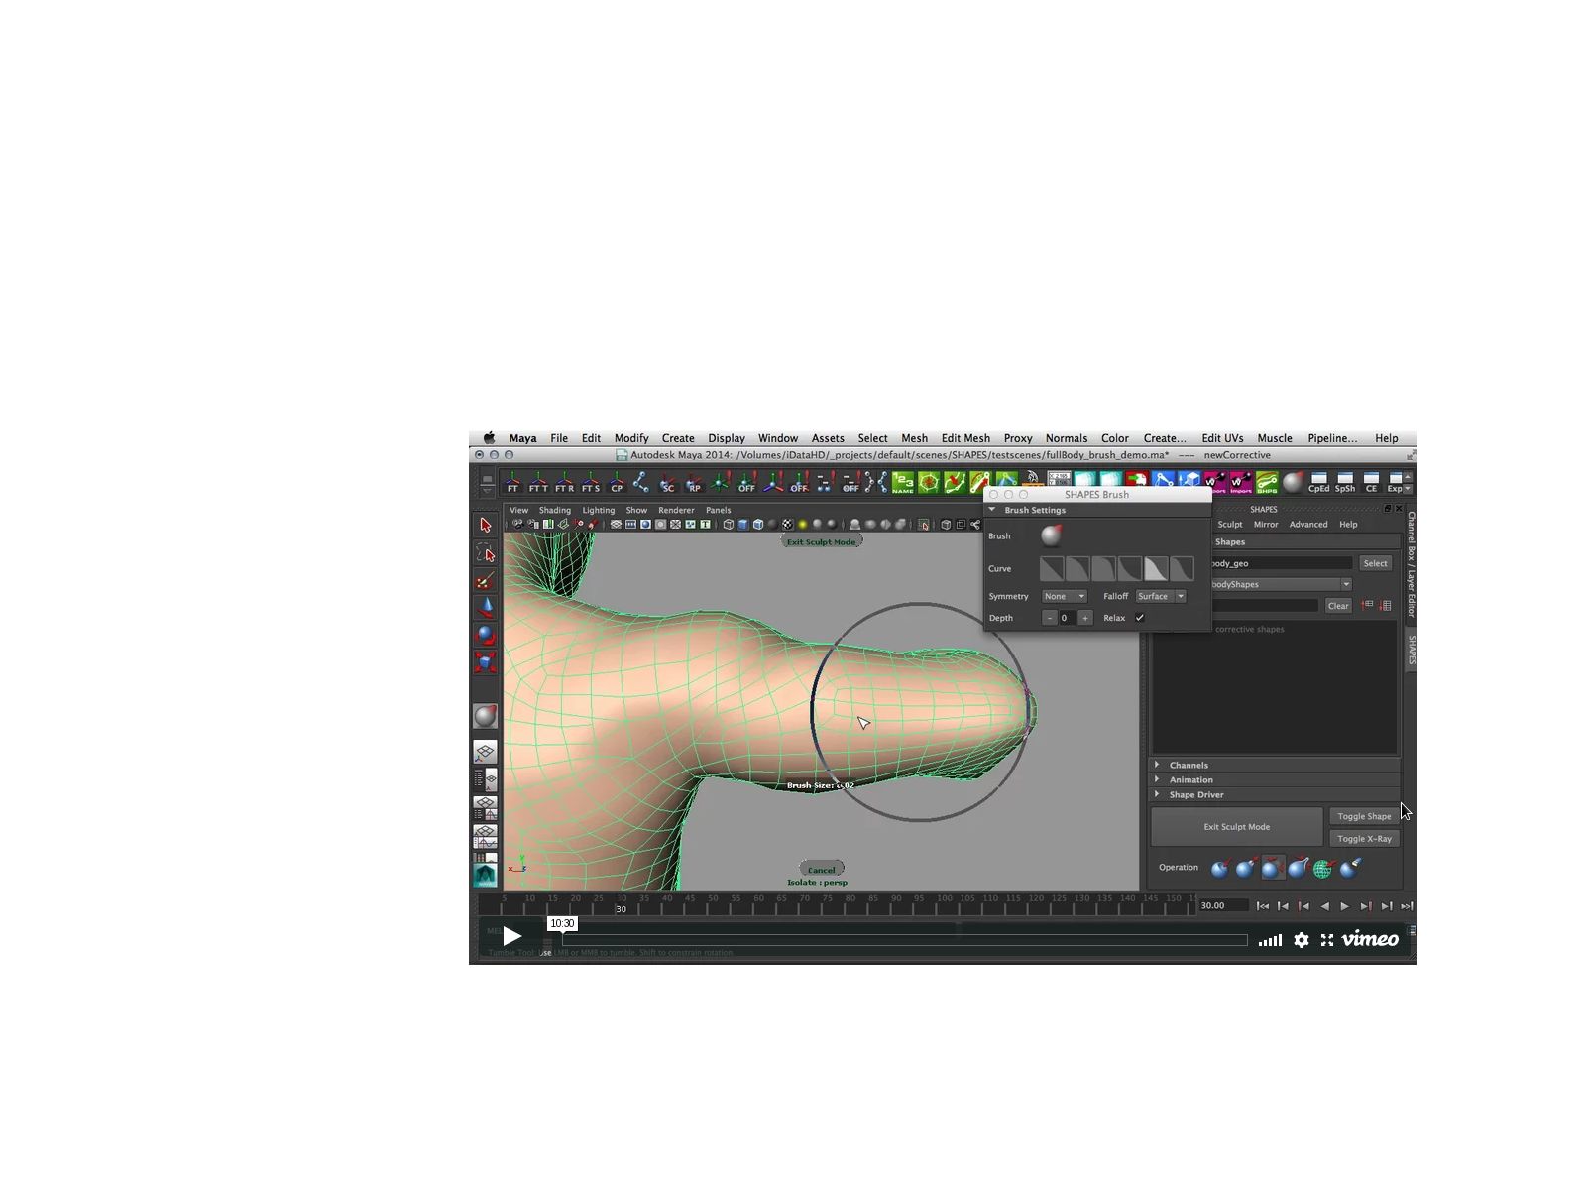Image resolution: width=1586 pixels, height=1190 pixels.
Task: Click the Exit Sculpt Mode button
Action: 1235,826
